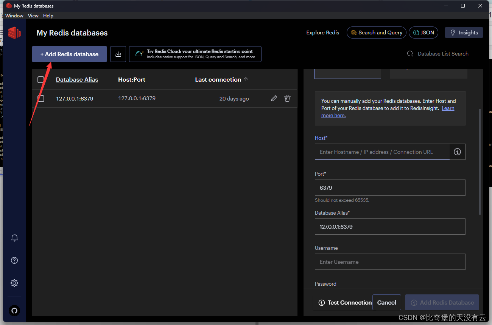
Task: Click the Add Redis database button
Action: [x=69, y=54]
